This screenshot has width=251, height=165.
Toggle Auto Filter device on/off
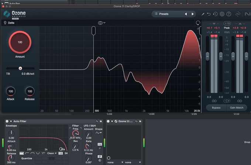(x=7, y=121)
